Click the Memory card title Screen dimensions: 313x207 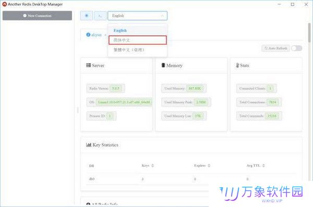tap(174, 66)
